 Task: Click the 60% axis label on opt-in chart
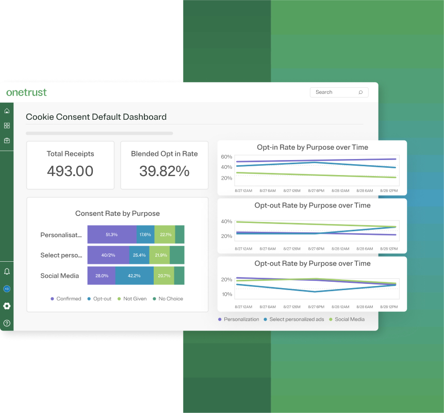[226, 157]
